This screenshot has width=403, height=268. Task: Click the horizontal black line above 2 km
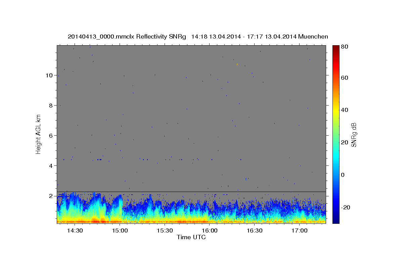[191, 192]
